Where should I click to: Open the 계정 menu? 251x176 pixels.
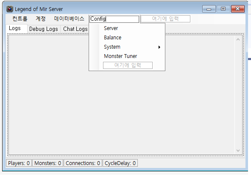pyautogui.click(x=41, y=19)
